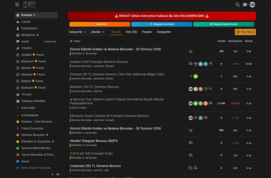This screenshot has width=271, height=178.
Task: Open Ustabet 1200 Freespin Deneme Bonusu topic
Action: coord(99,62)
